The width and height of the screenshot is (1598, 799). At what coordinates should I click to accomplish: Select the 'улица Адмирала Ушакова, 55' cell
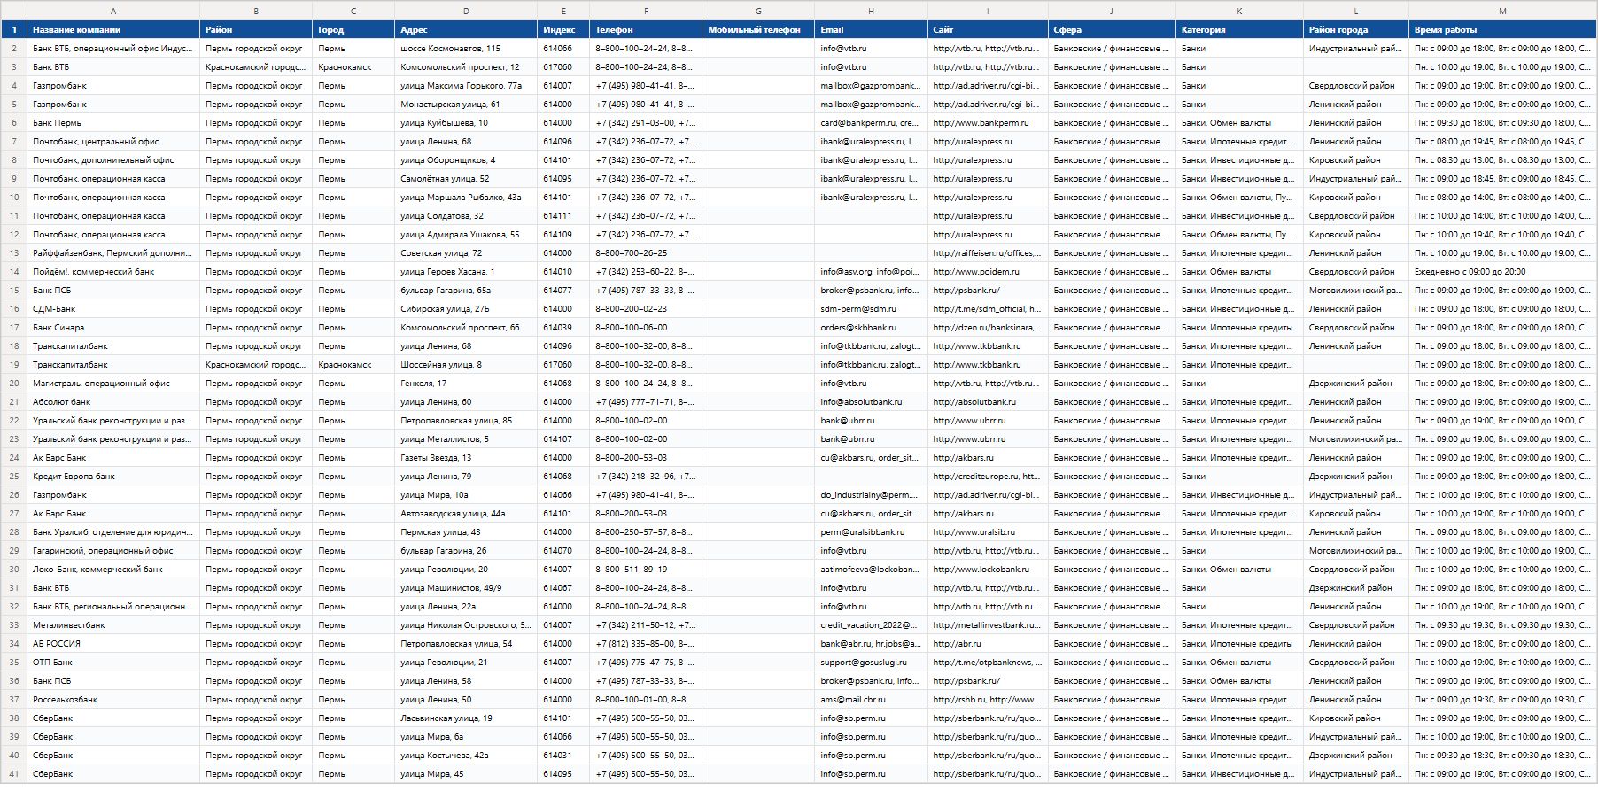[466, 235]
